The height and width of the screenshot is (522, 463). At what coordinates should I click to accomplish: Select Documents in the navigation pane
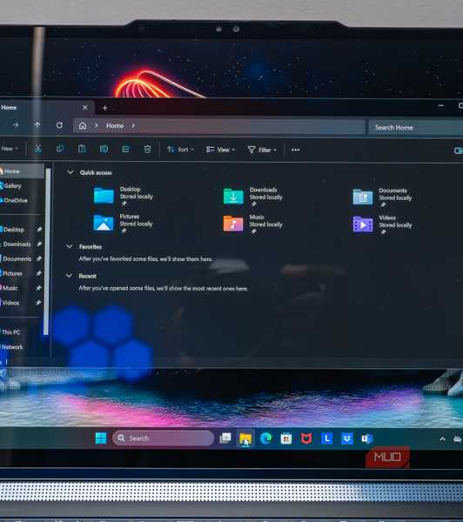pos(17,258)
